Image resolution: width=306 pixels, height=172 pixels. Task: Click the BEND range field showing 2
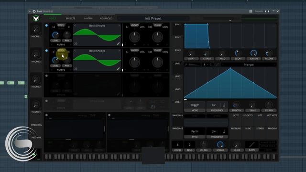point(189,145)
